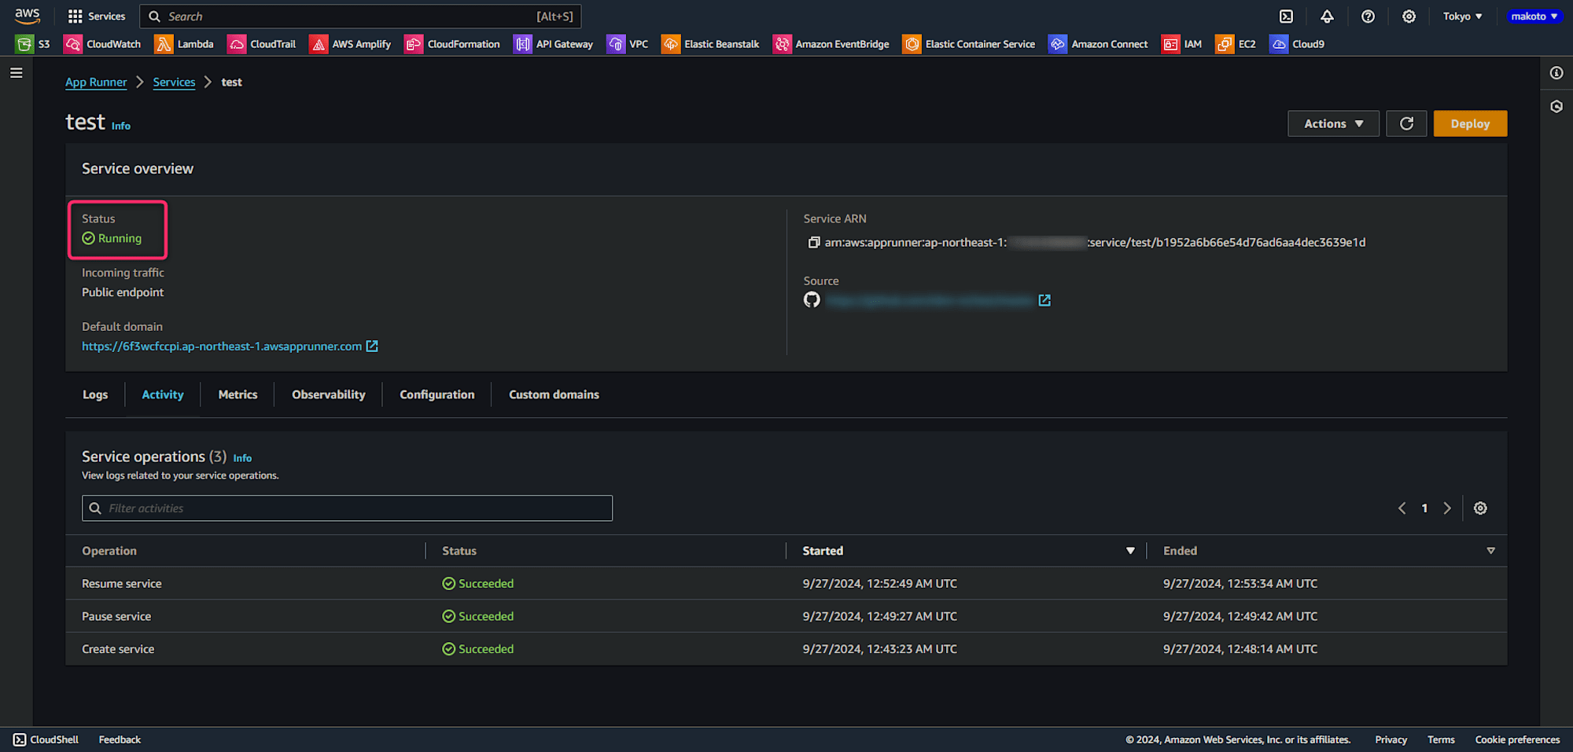
Task: Open S3 shortcut in favorites bar
Action: (33, 44)
